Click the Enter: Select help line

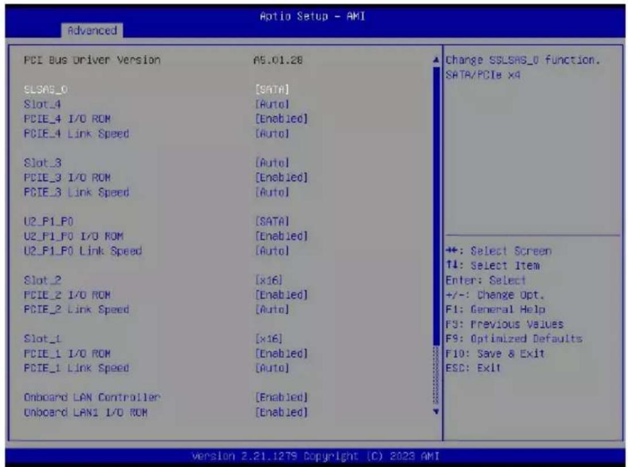pos(485,280)
